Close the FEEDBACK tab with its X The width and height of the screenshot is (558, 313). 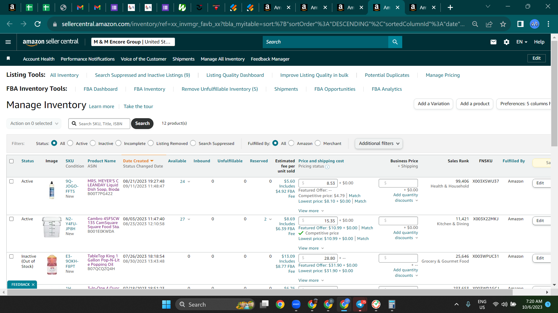pyautogui.click(x=33, y=285)
